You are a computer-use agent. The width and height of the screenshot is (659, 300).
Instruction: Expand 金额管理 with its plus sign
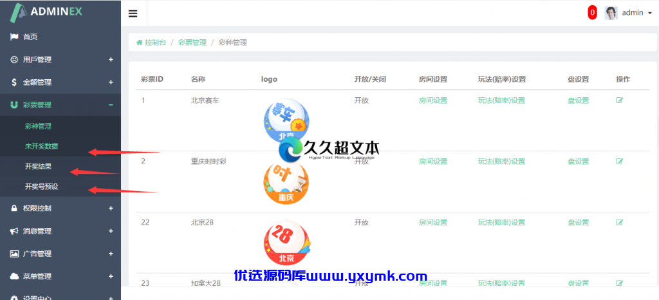click(x=111, y=82)
